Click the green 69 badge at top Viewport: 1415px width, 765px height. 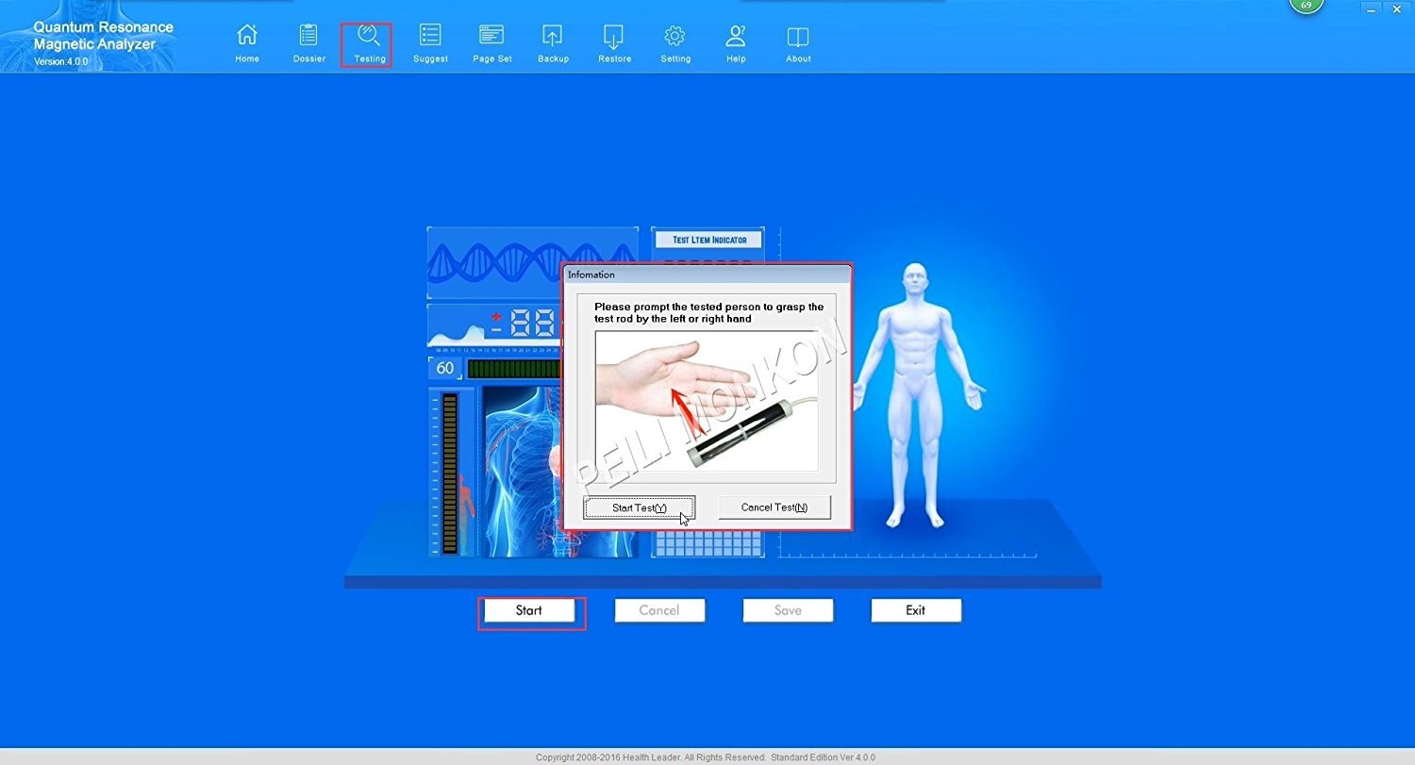[1306, 6]
